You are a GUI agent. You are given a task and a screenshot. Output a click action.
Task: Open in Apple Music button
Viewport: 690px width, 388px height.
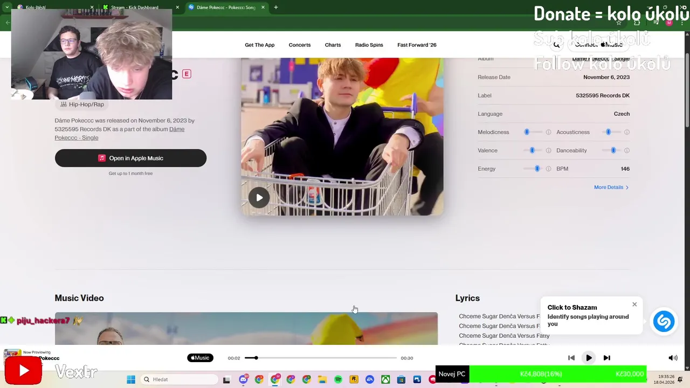tap(130, 158)
